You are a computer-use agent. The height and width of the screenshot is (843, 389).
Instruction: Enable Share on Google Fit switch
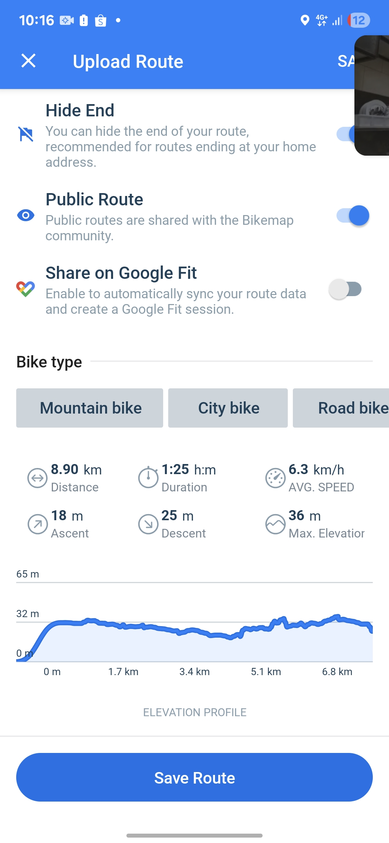[345, 289]
